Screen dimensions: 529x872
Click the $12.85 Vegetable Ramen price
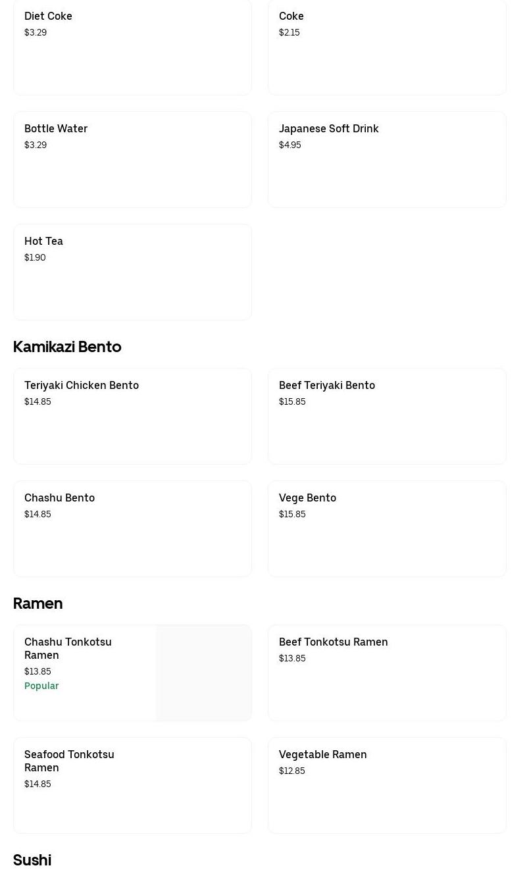tap(291, 771)
